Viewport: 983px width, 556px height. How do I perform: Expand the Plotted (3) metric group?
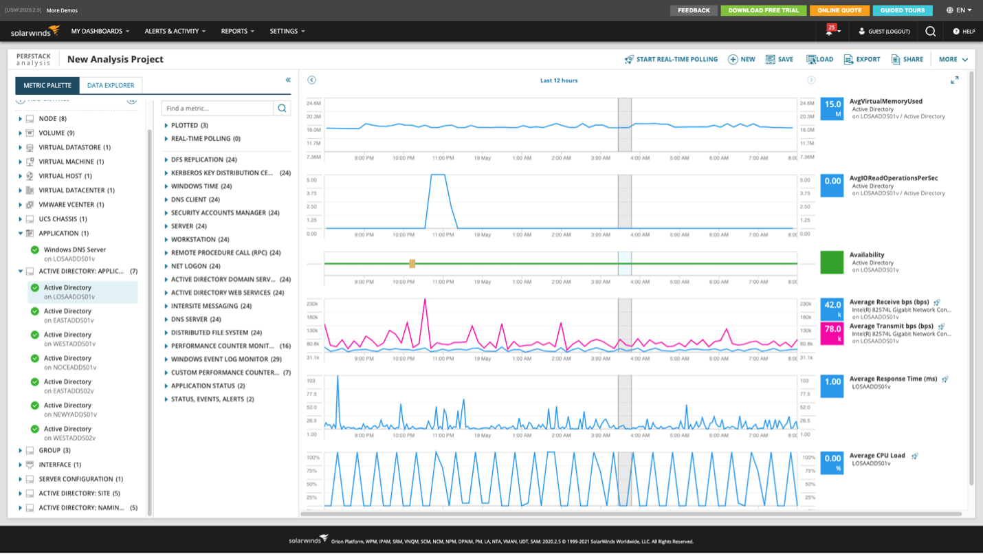pyautogui.click(x=166, y=126)
